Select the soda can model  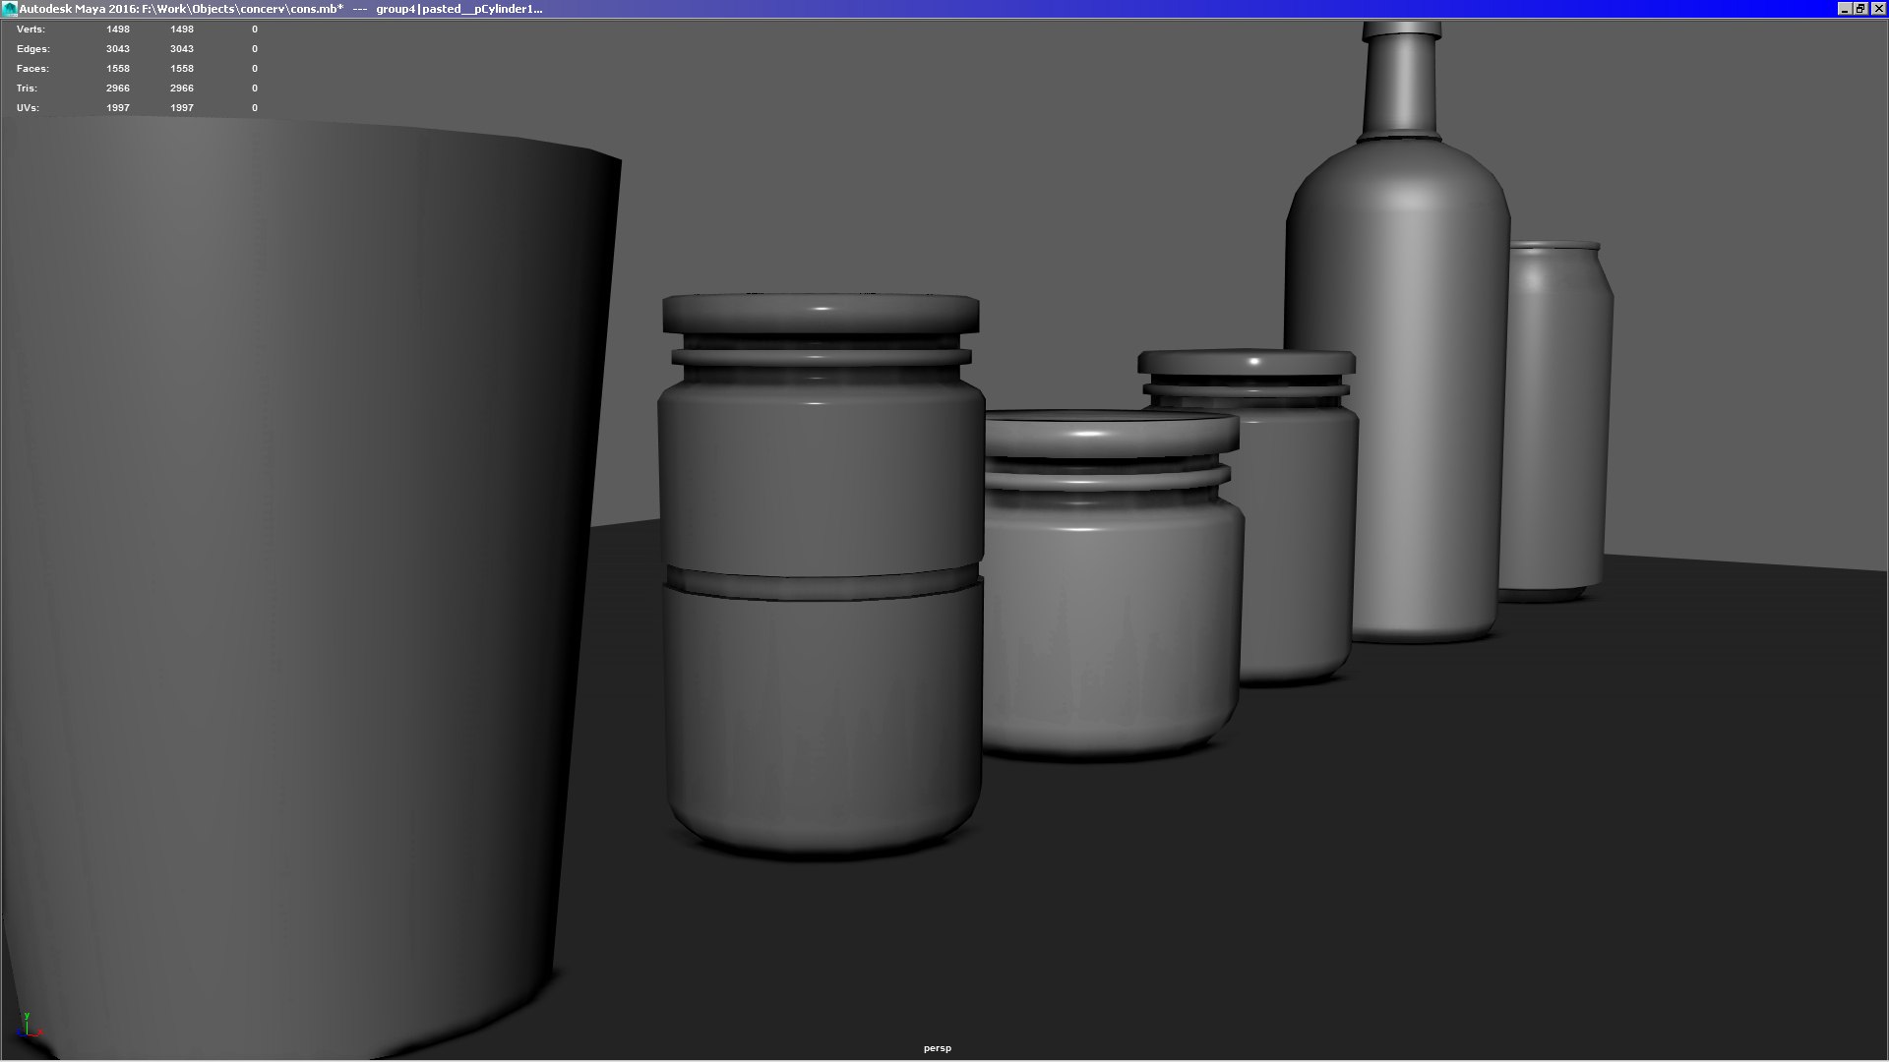pyautogui.click(x=1559, y=423)
